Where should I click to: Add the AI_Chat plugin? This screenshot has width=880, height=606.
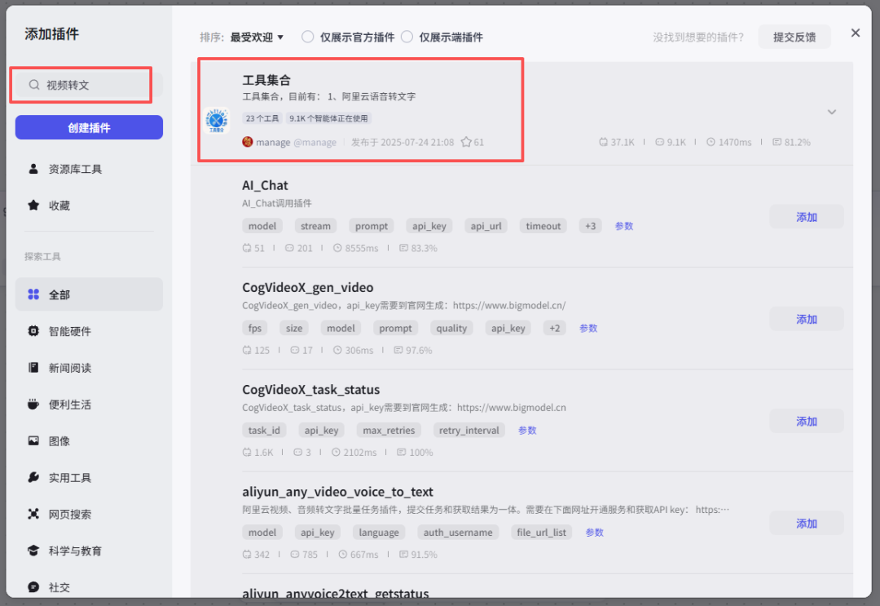[807, 217]
